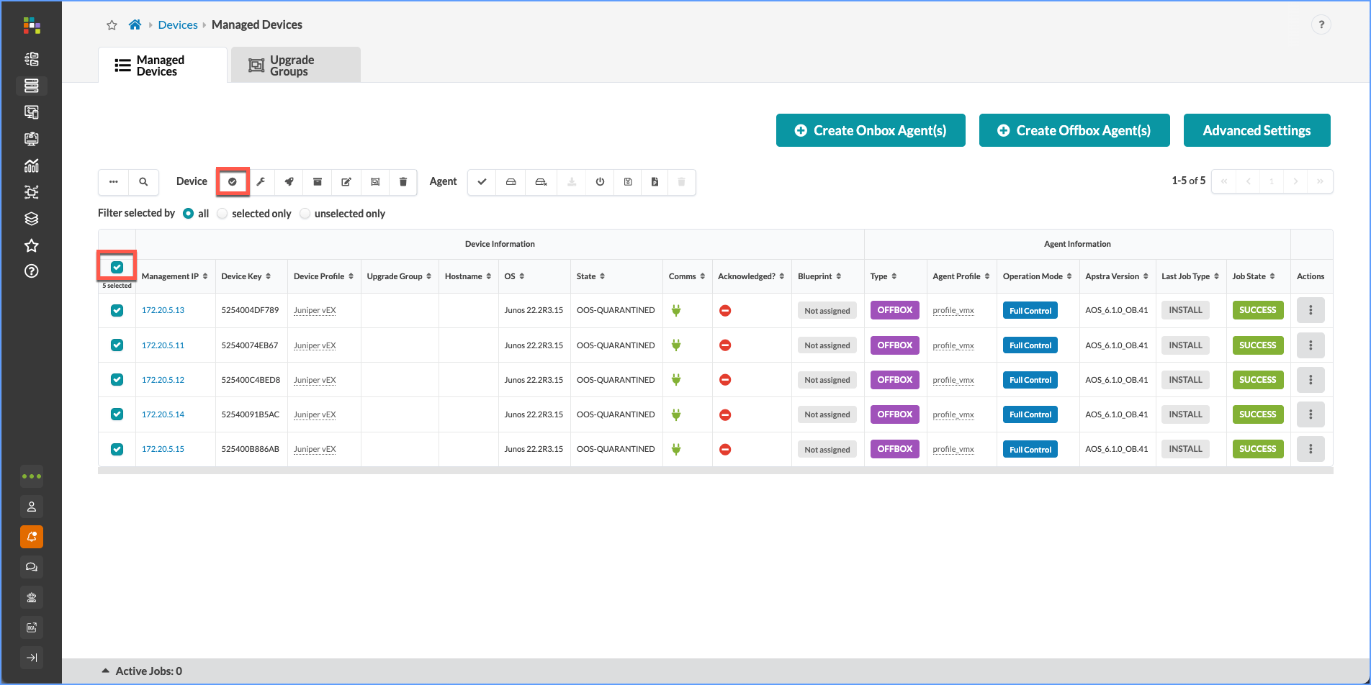Select the 'unselected only' filter radio

[305, 214]
